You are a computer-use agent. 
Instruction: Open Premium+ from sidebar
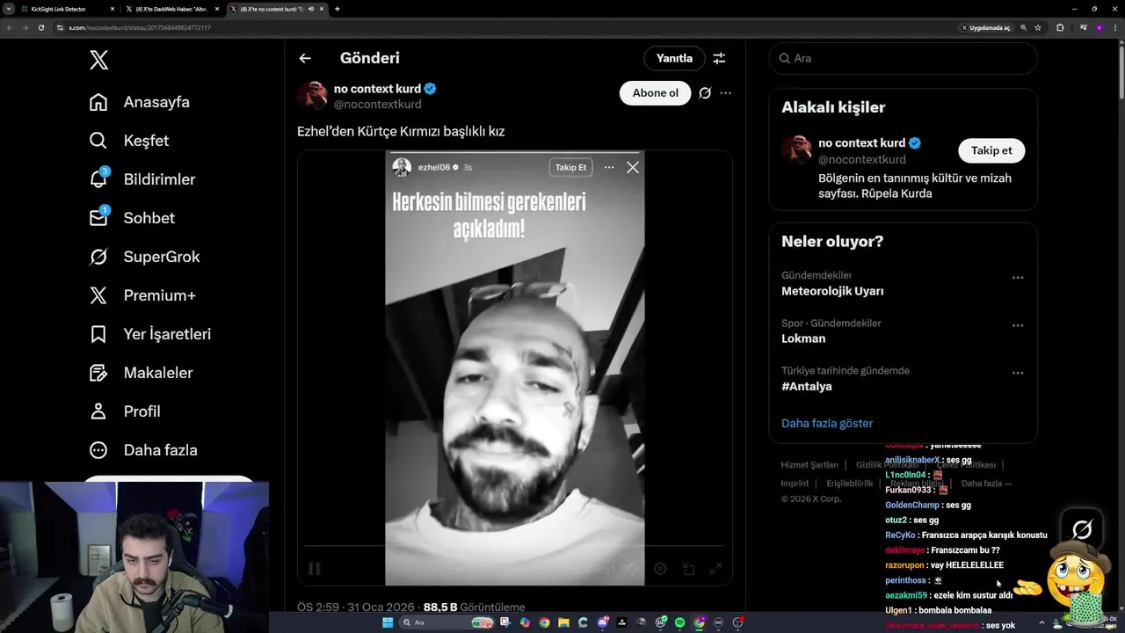click(x=142, y=295)
